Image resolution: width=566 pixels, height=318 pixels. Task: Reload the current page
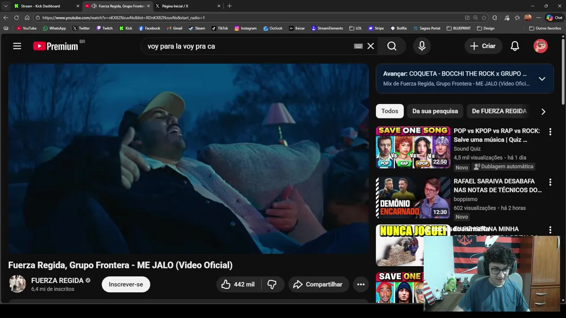click(16, 18)
